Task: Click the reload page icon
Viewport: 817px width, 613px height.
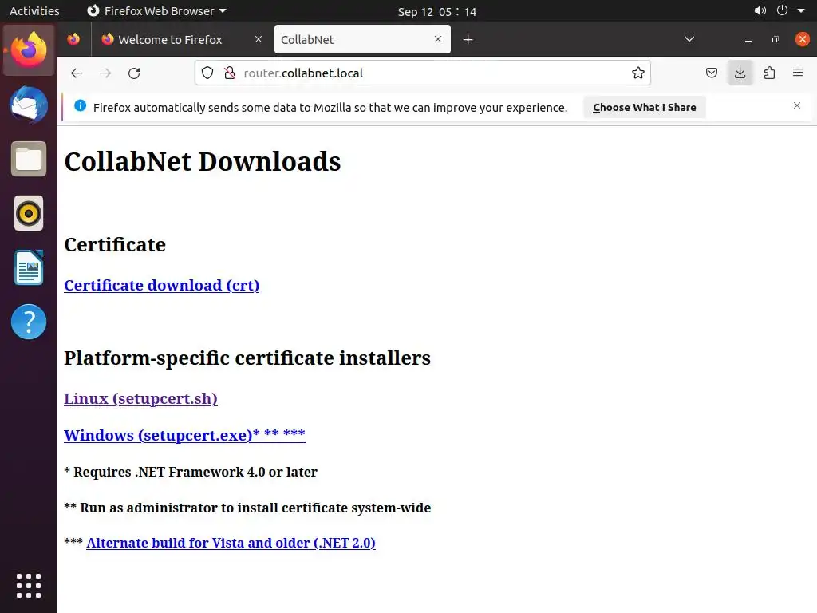Action: pyautogui.click(x=134, y=73)
